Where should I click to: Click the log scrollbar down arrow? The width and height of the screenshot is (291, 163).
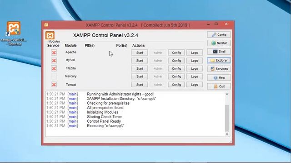pyautogui.click(x=227, y=134)
